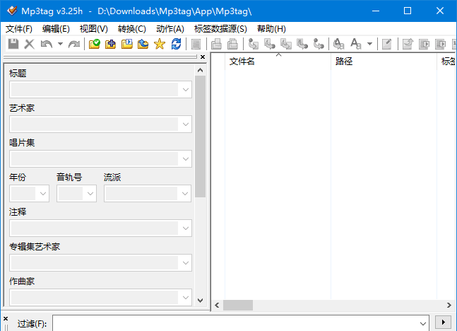Expand the 注释 combo box
Image resolution: width=457 pixels, height=331 pixels.
186,228
